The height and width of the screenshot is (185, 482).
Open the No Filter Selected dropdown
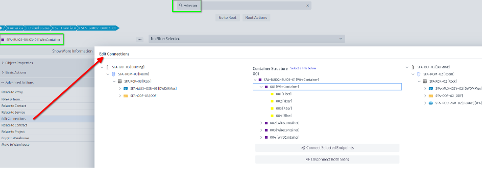(x=247, y=39)
